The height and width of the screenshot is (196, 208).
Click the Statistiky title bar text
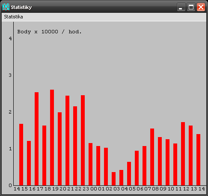21,7
